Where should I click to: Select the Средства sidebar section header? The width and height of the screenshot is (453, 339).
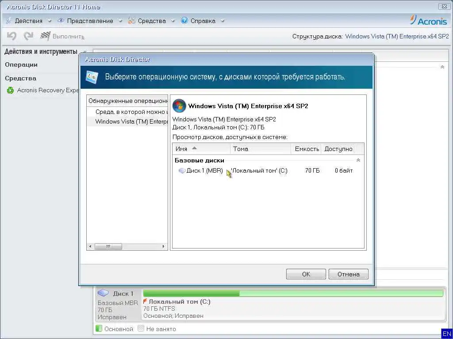click(x=20, y=78)
